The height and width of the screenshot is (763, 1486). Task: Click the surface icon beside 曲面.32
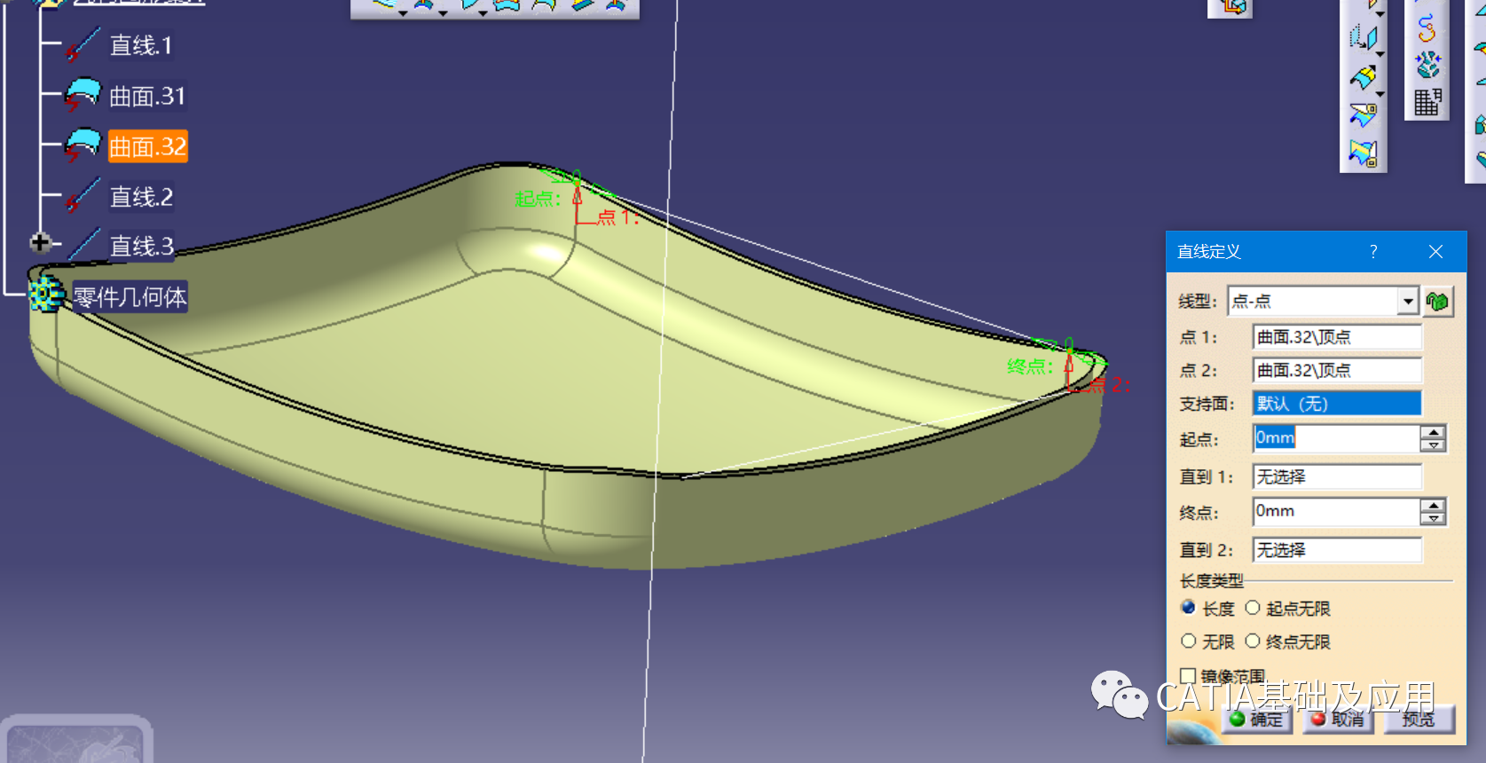coord(83,146)
